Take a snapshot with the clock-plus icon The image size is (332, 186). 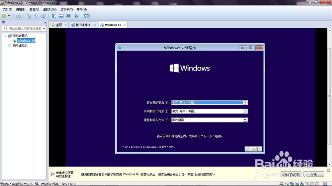pos(29,16)
